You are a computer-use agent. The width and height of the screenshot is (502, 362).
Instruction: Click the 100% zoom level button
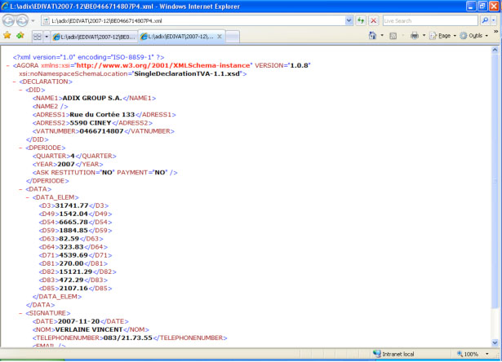tap(468, 354)
